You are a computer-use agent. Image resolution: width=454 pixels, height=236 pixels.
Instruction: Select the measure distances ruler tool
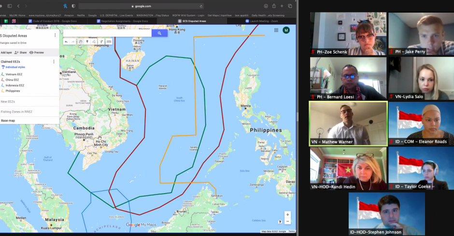coord(109,42)
